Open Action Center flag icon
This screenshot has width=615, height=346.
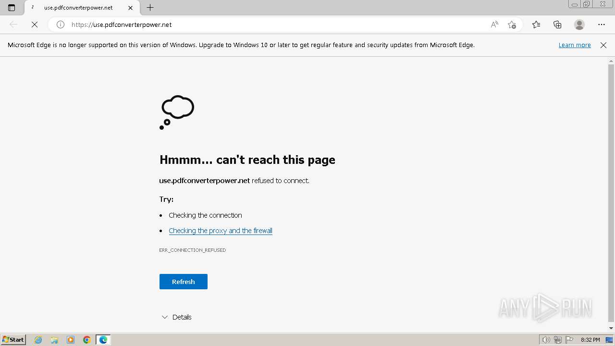[569, 340]
